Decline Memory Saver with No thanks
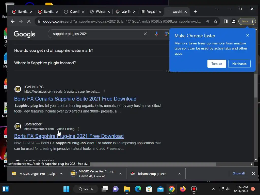Viewport: 260px width, 195px height. [239, 64]
